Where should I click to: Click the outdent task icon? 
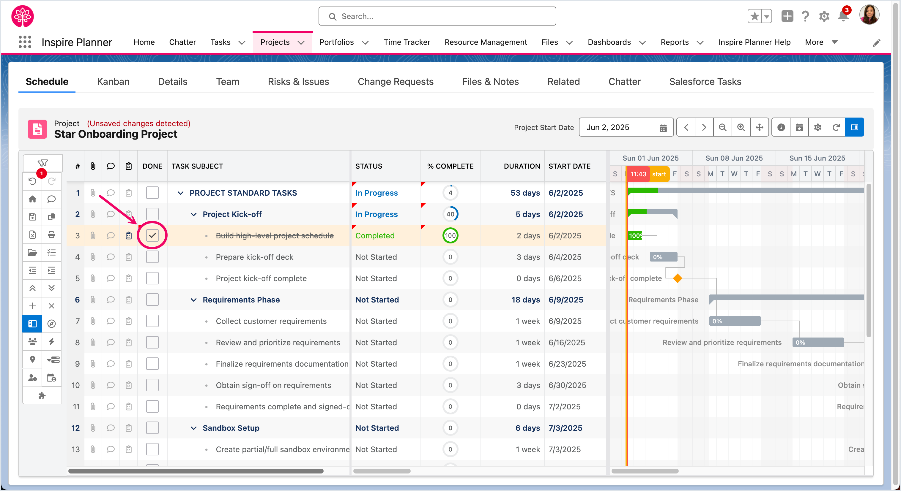coord(32,270)
